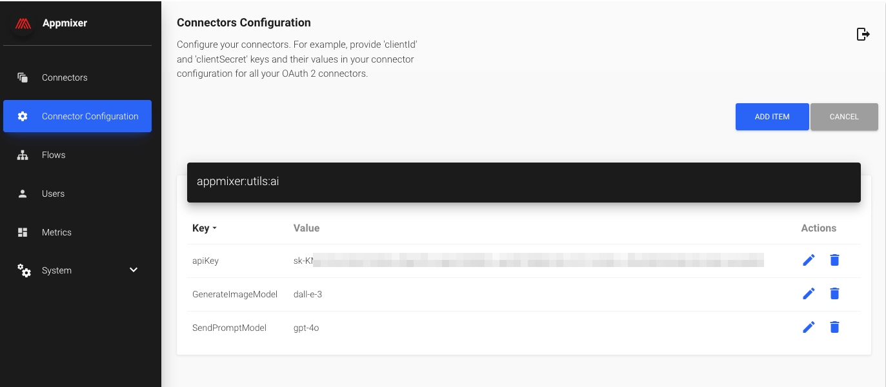Click the appmixer:utils:ai header bar
Image resolution: width=886 pixels, height=387 pixels.
click(523, 182)
